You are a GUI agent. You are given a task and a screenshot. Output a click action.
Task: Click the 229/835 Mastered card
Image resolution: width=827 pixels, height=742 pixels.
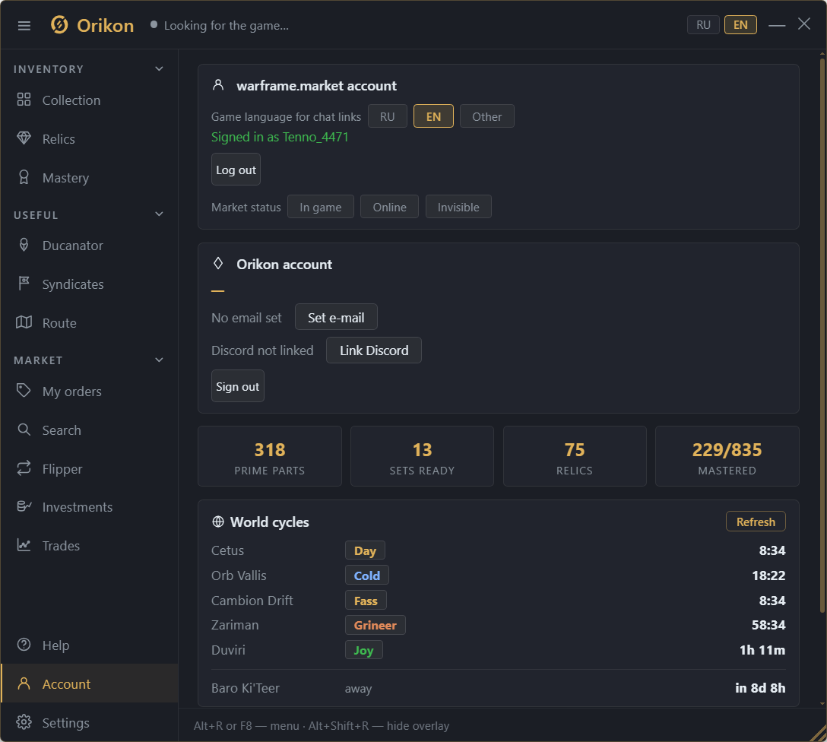click(727, 456)
